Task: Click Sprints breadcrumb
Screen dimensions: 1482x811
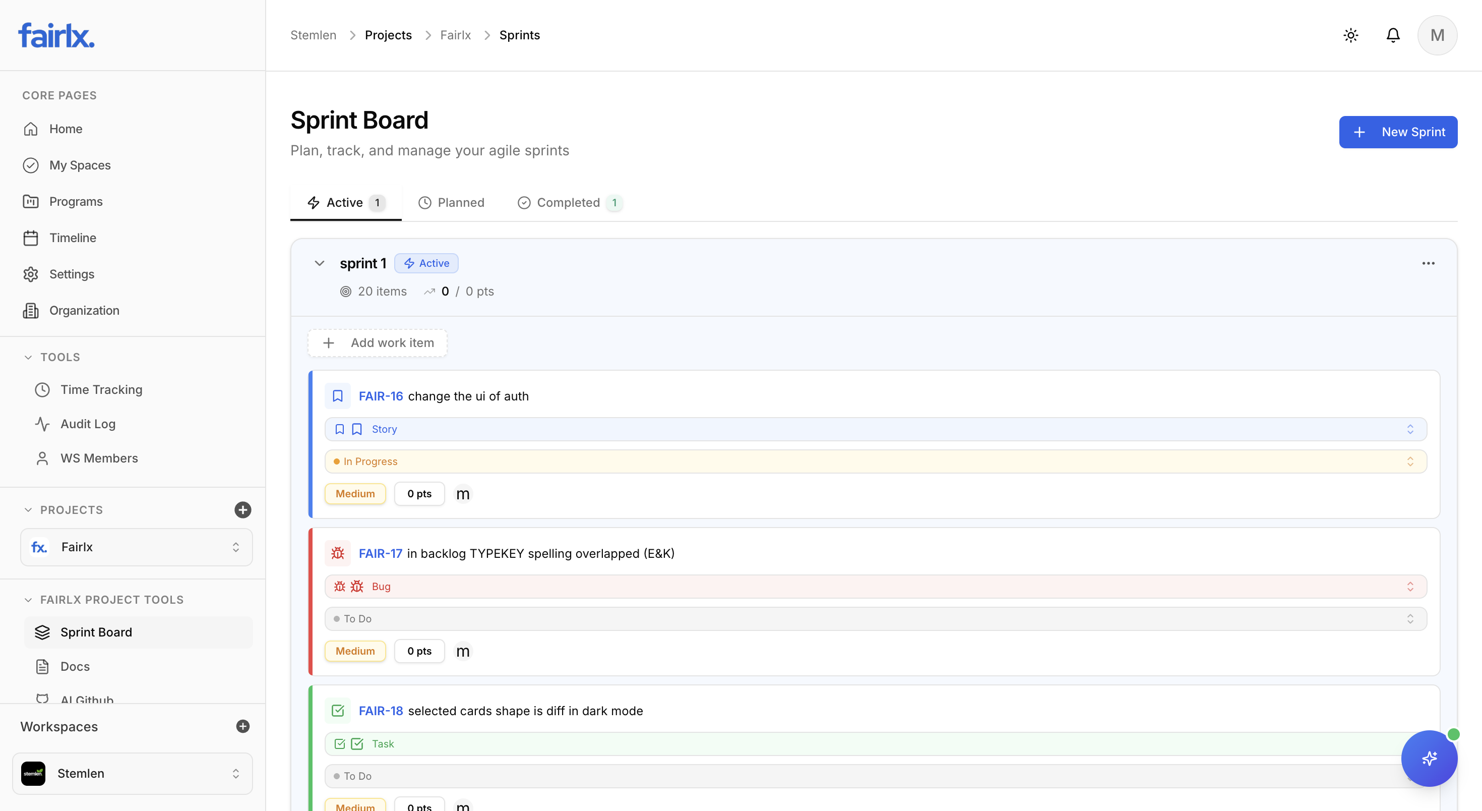Action: [520, 35]
